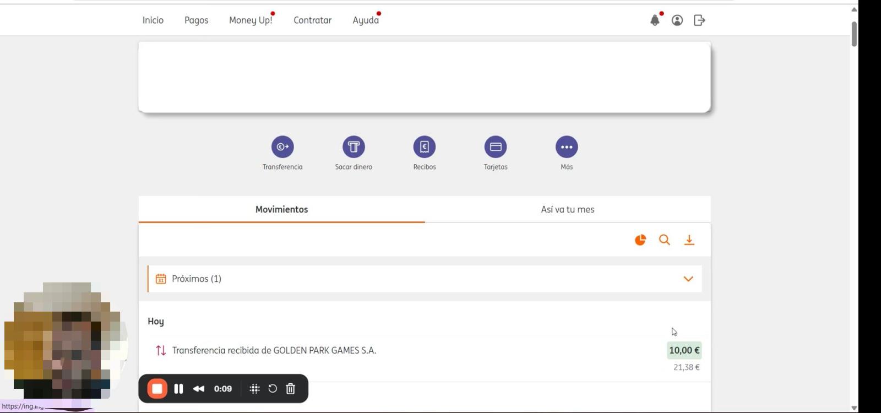This screenshot has height=413, width=881.
Task: Open the Más options icon
Action: coord(567,147)
